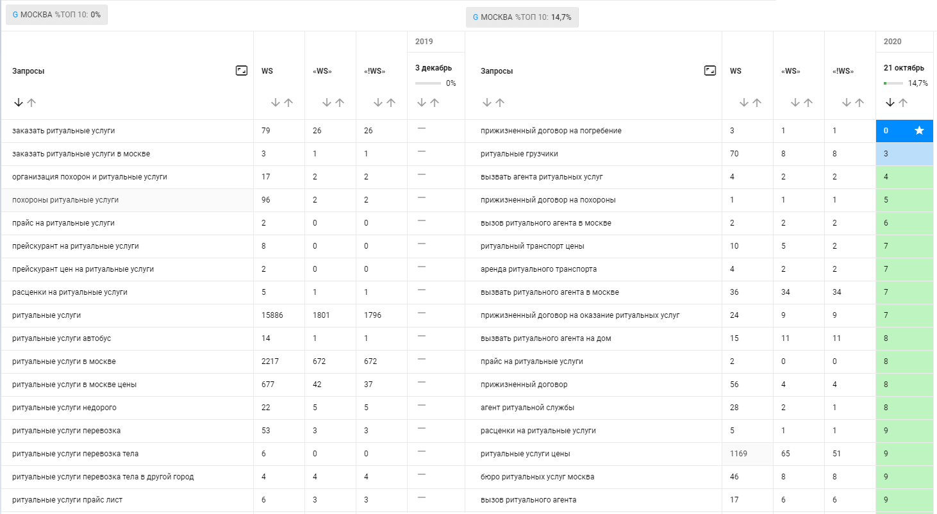Sort 21 октябрь column ascending with up arrow
Screen dimensions: 937x514
pyautogui.click(x=903, y=103)
